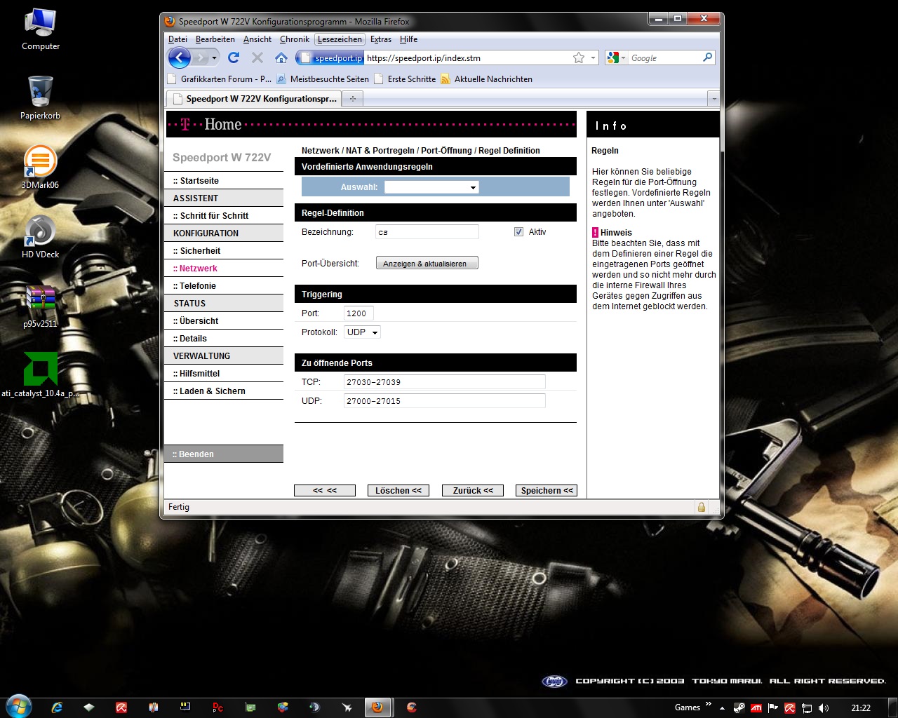Image resolution: width=898 pixels, height=718 pixels.
Task: Click the speedport.ip site identity badge
Action: click(331, 57)
